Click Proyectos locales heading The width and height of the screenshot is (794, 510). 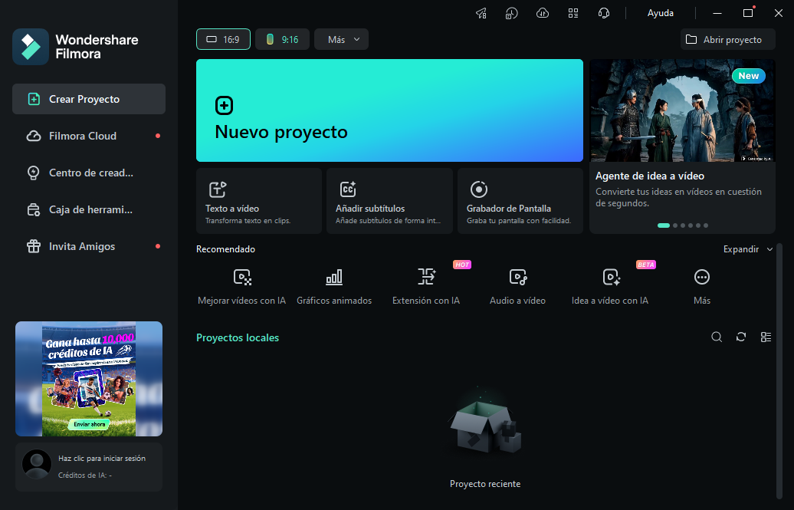[238, 337]
